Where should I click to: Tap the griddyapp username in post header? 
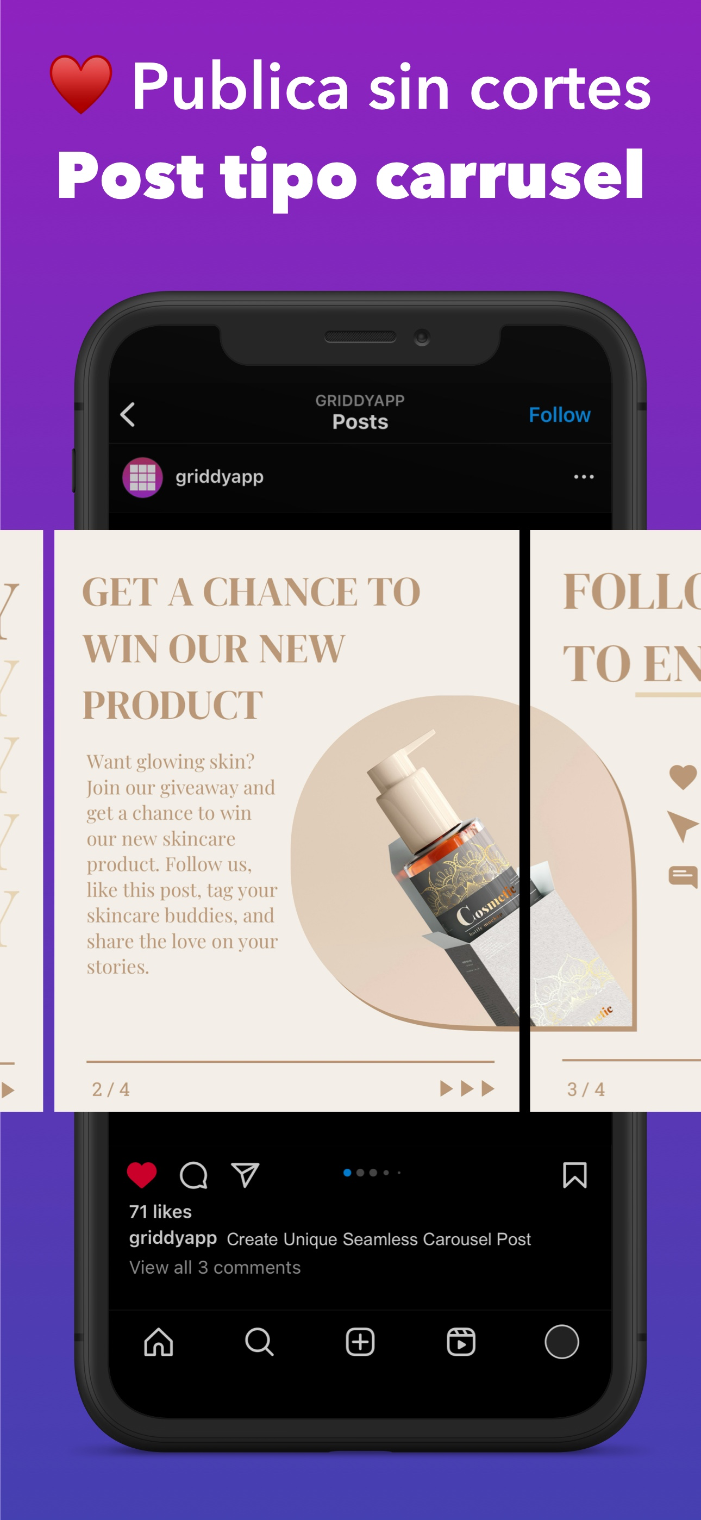[x=220, y=477]
